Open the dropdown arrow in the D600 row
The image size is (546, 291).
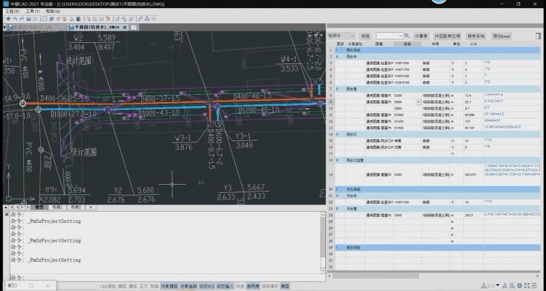click(418, 102)
